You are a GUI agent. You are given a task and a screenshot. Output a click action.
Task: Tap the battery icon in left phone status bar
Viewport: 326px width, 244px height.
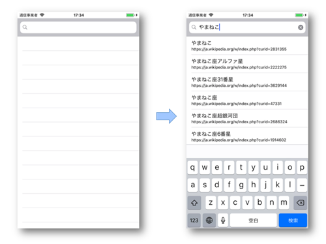[130, 15]
